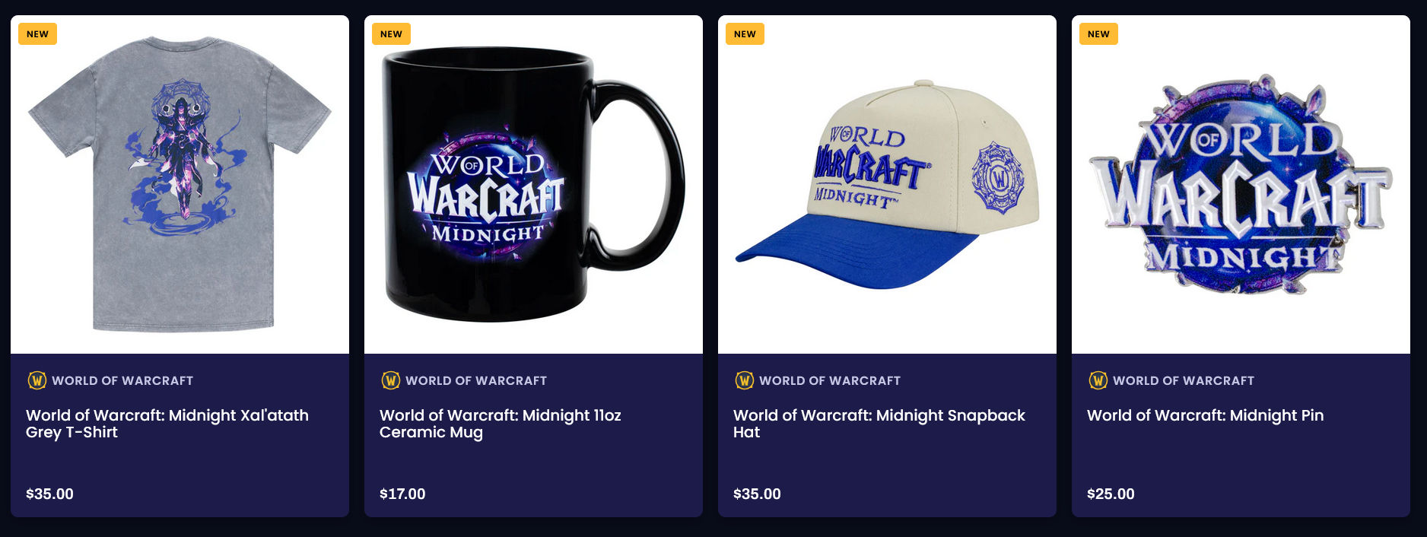Click the WoW logo icon on T-Shirt card
The image size is (1427, 537).
point(37,380)
